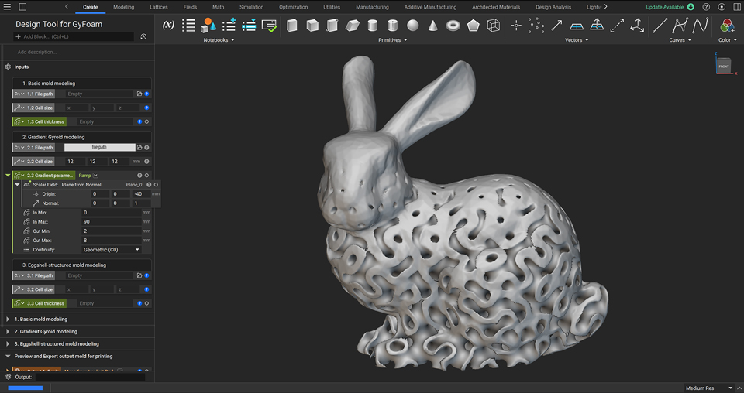Collapse the 2.3 Gradient parameter block
The image size is (744, 393).
(x=8, y=175)
